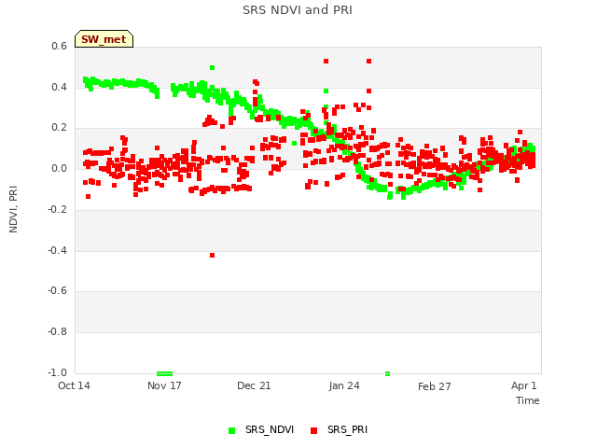Click the chart title SRS NDVI and PRI
This screenshot has height=448, width=597.
coord(298,10)
